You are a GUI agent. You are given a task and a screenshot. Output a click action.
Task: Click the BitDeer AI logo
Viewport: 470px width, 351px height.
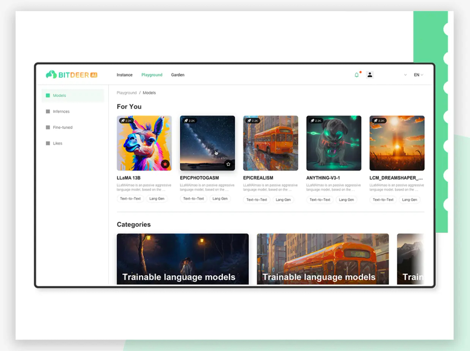72,75
